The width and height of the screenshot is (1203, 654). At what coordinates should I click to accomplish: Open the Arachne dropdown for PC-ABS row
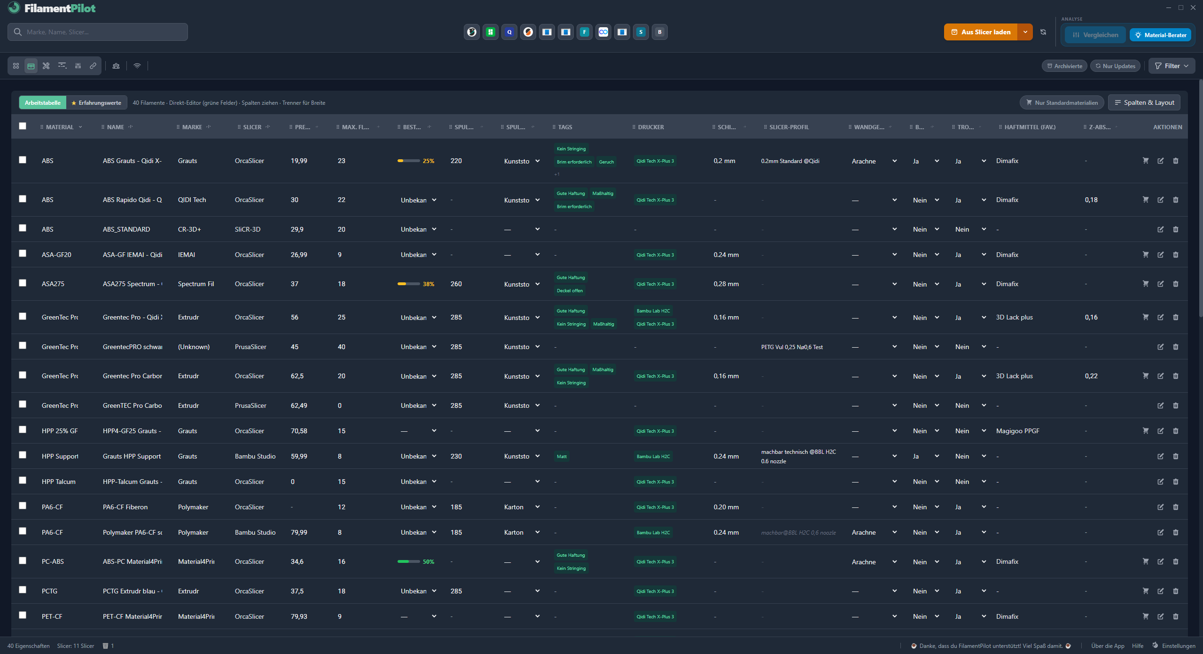[x=874, y=562]
